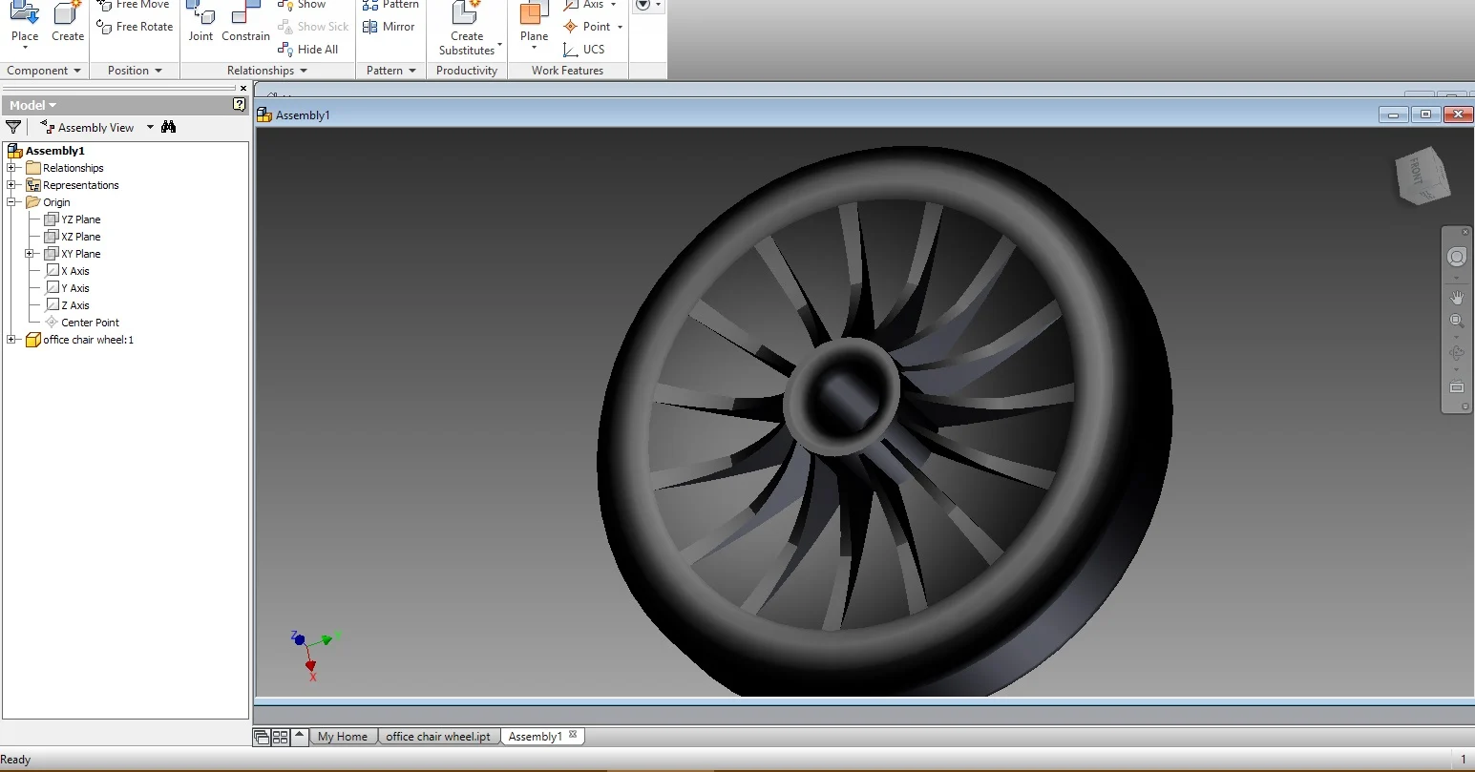Expand office chair wheel:1 component
Screen dimensions: 1475x772
tap(11, 340)
